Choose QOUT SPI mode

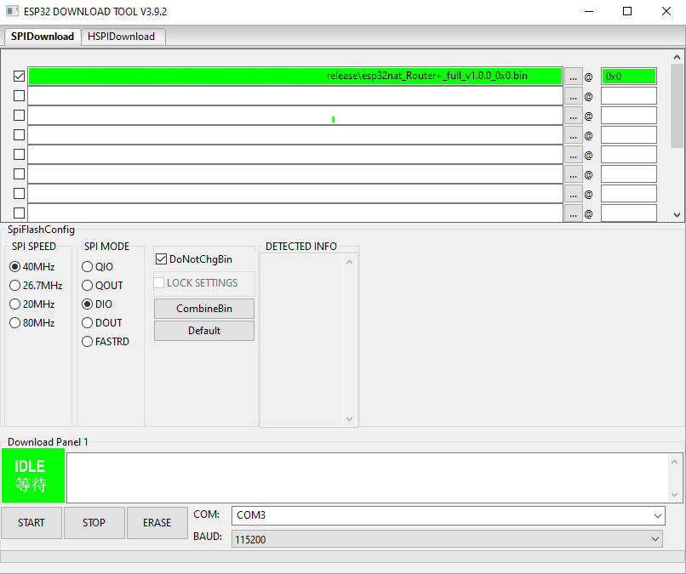102,286
